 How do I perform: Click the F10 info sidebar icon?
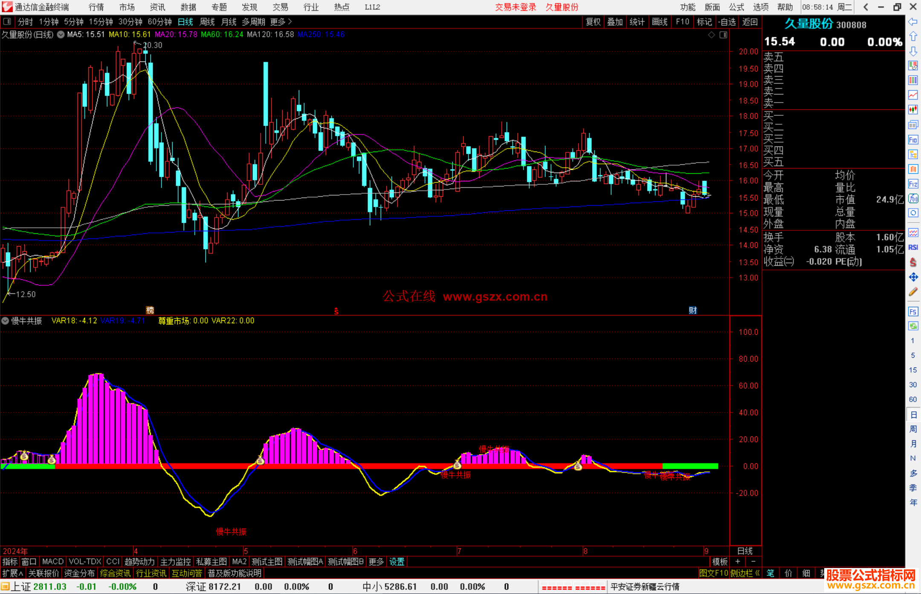pyautogui.click(x=913, y=140)
